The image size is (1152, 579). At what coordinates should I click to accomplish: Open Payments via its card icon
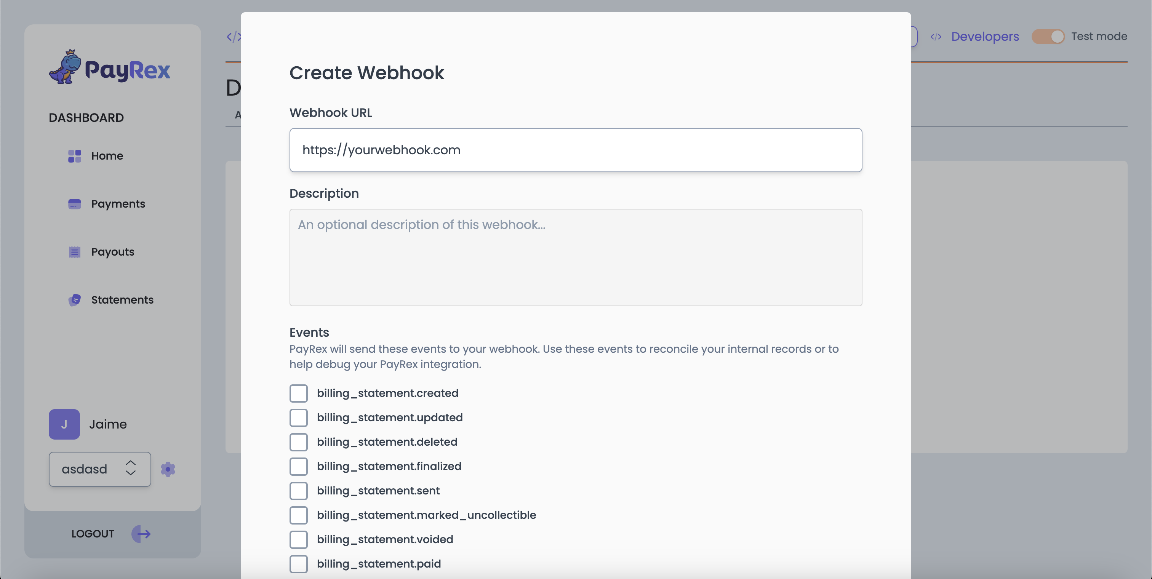74,204
